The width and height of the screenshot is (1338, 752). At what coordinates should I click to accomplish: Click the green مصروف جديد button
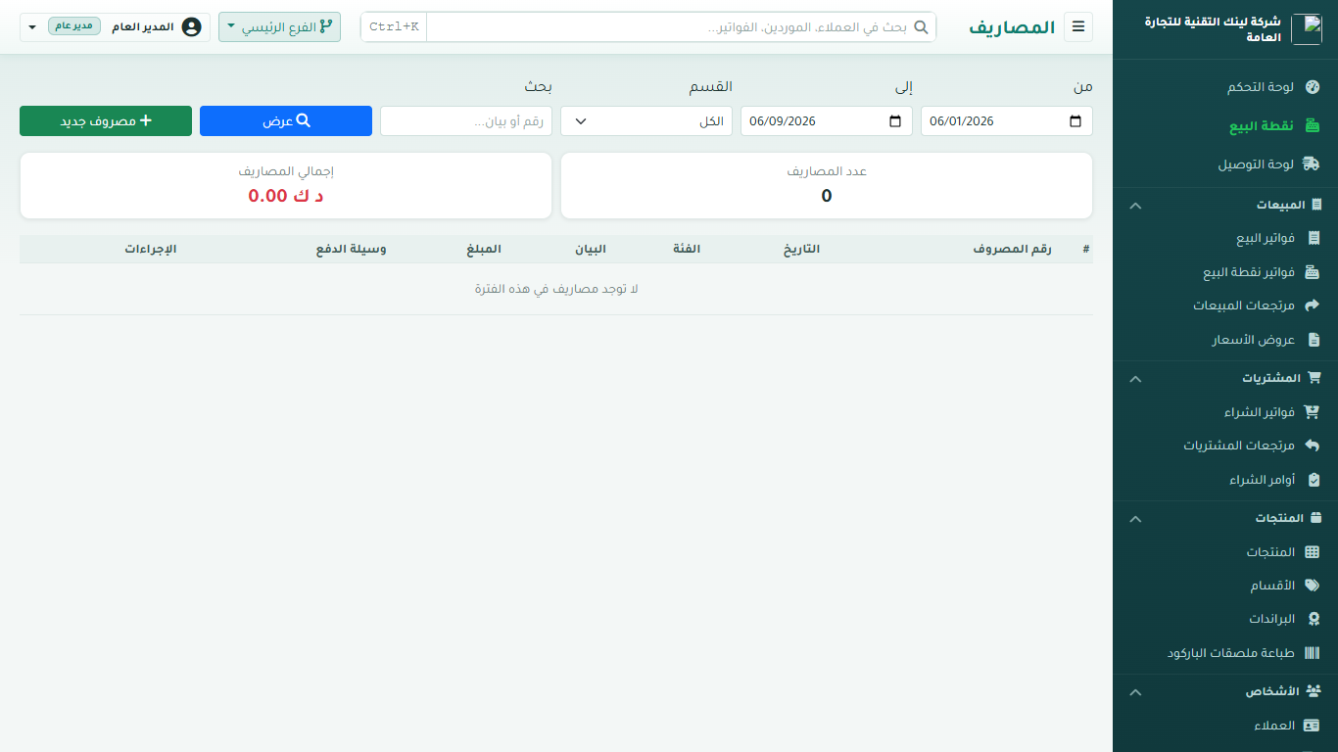[106, 120]
